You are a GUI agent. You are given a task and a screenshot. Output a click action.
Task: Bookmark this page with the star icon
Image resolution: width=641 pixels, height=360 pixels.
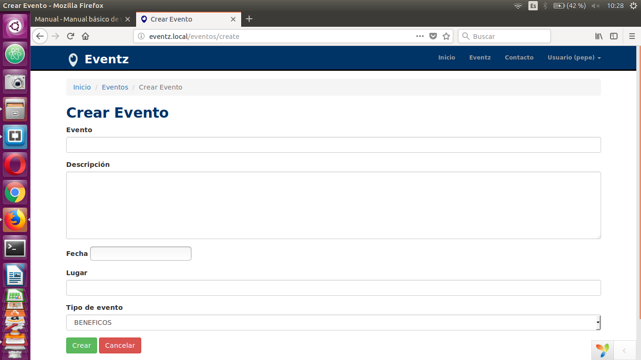[x=446, y=36]
